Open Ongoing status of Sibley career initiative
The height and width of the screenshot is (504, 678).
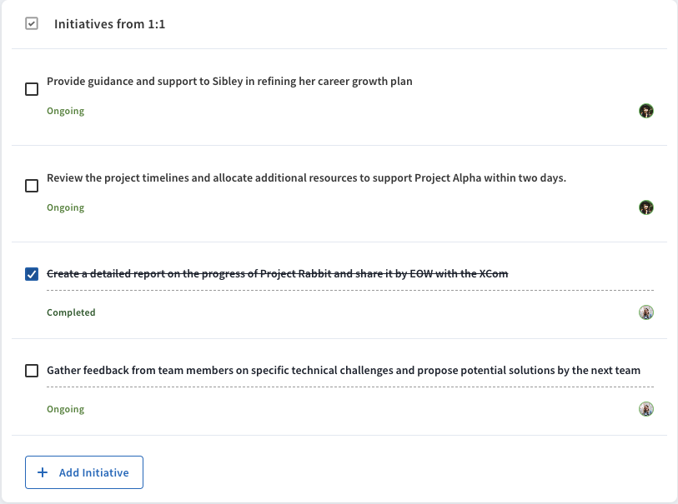coord(65,111)
